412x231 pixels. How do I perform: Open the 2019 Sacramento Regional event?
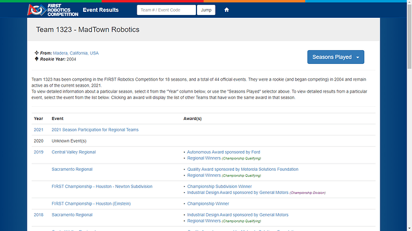coord(72,170)
